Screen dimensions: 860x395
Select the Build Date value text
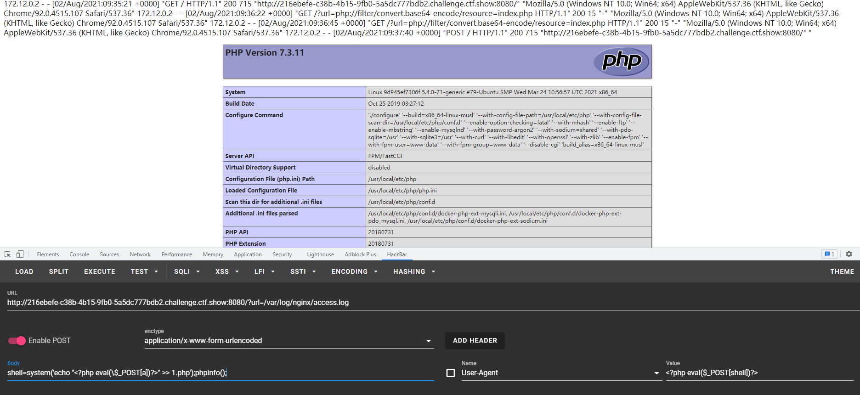coord(396,104)
